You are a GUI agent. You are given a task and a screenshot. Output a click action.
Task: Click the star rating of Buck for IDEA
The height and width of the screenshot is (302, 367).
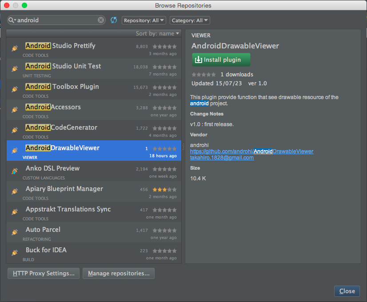click(164, 251)
